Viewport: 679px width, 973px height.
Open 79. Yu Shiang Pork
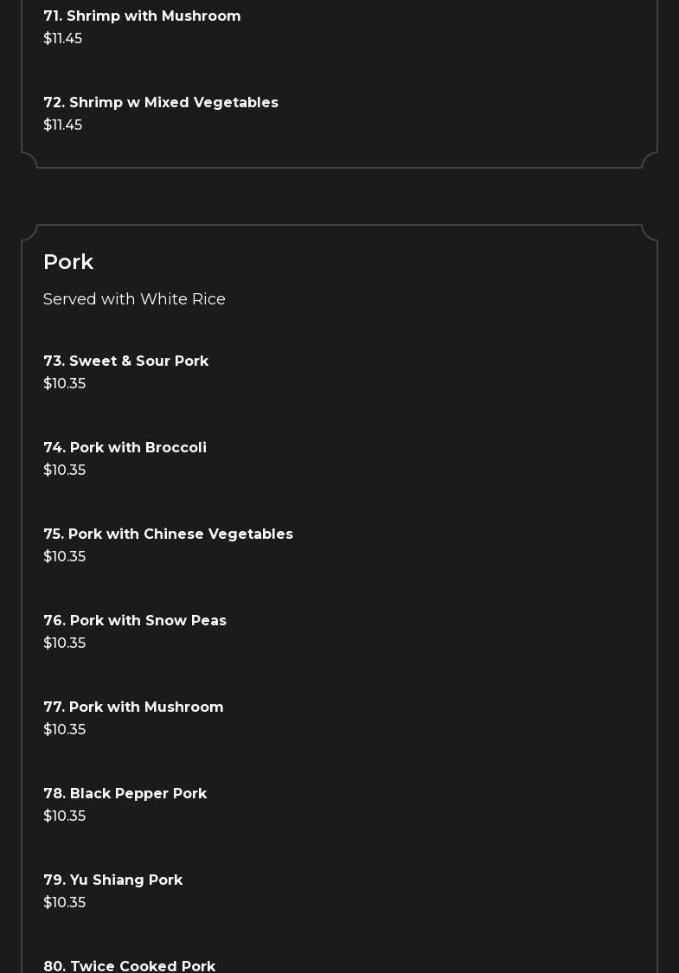(x=113, y=880)
